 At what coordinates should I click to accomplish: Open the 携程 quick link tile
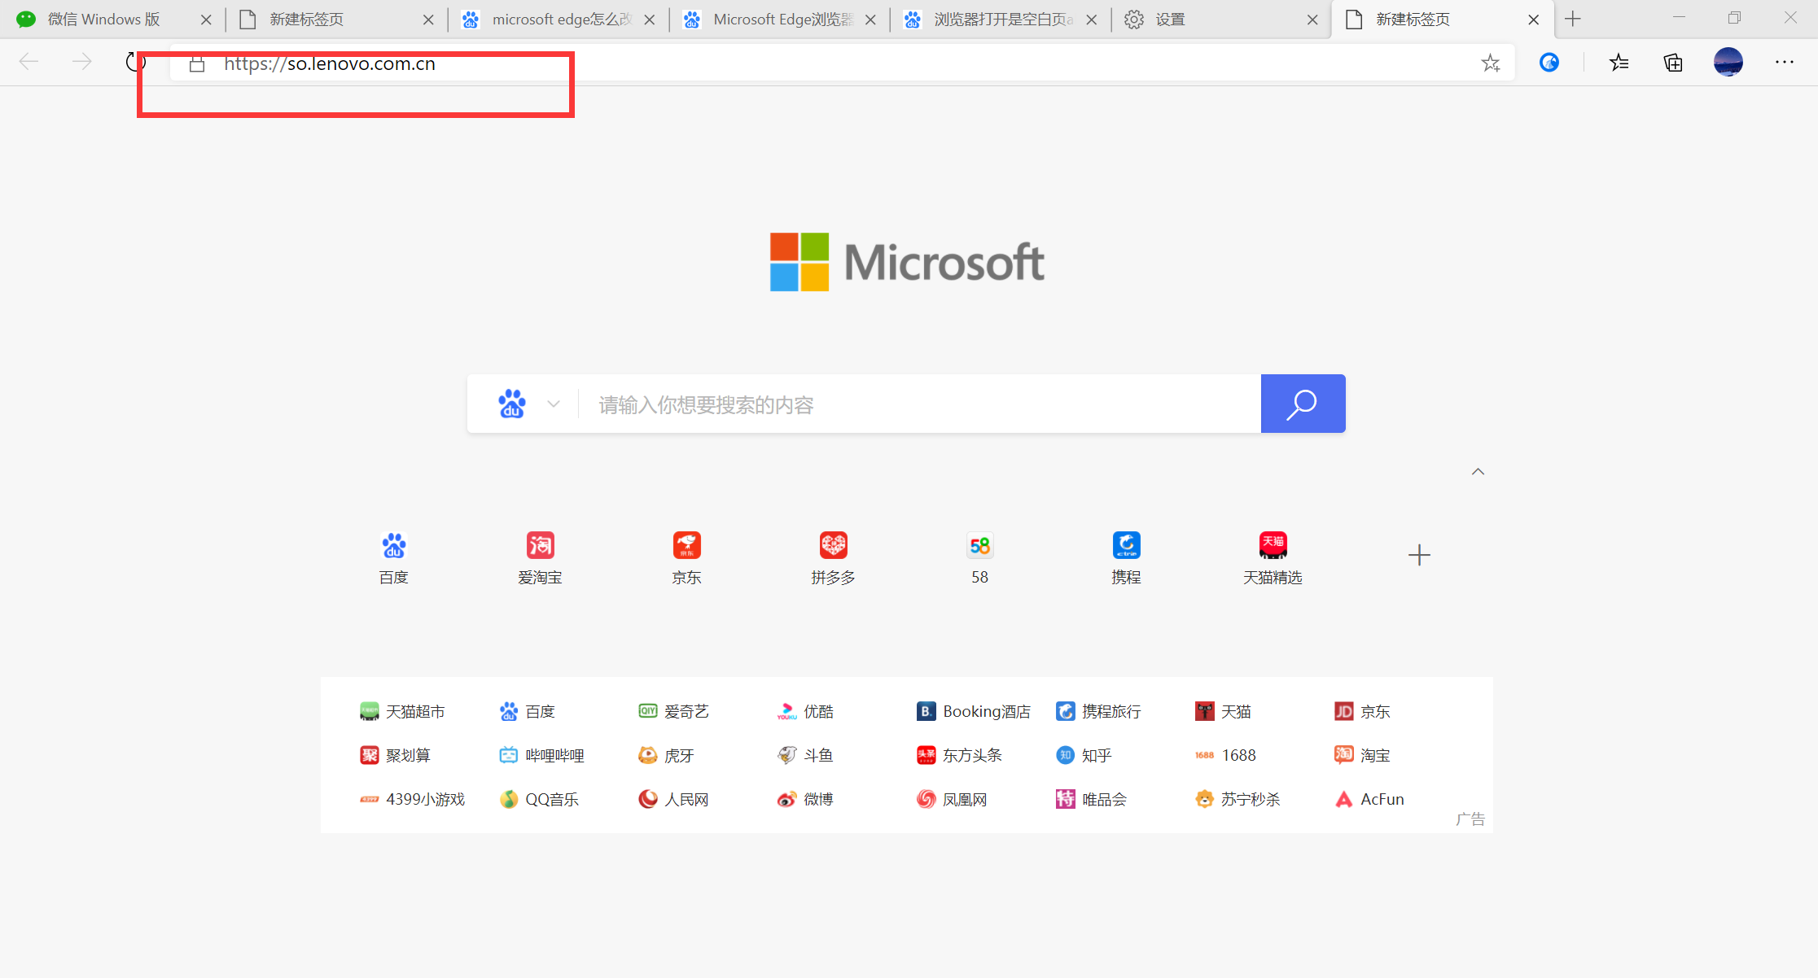(x=1127, y=558)
